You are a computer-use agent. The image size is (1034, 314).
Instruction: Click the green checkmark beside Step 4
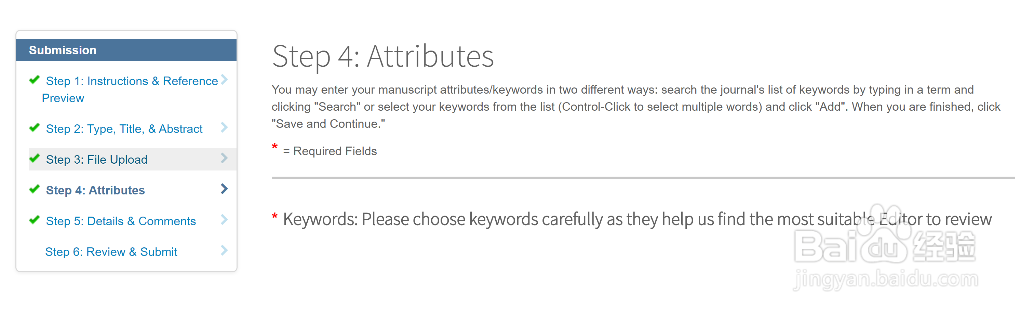click(35, 189)
